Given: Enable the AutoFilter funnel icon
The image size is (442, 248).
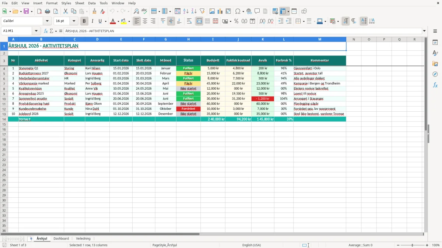Looking at the screenshot, I should pos(202,11).
